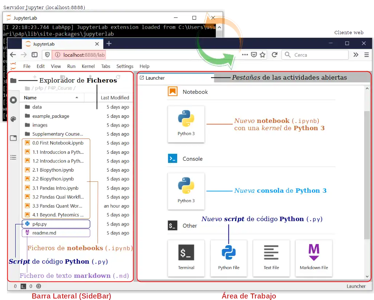Select 2.2 Biopython.ipynb file
The height and width of the screenshot is (300, 374).
click(x=76, y=179)
